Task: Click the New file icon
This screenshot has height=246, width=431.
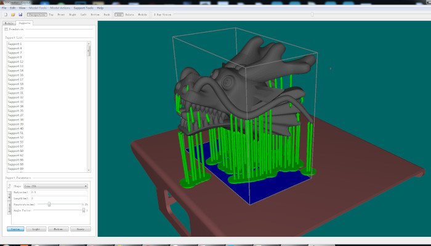Action: coord(6,15)
